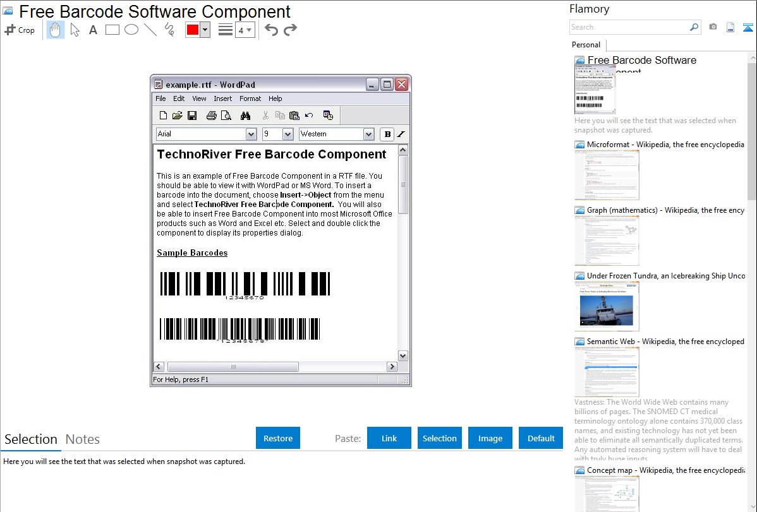Open the annotation color dropdown arrow
Screen dimensions: 757x512
(205, 30)
